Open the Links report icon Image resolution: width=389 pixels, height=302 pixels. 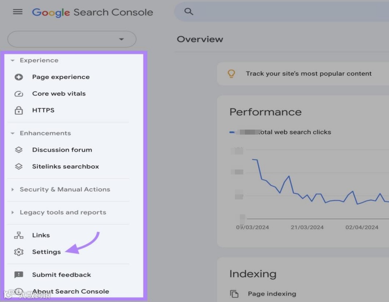pyautogui.click(x=19, y=235)
